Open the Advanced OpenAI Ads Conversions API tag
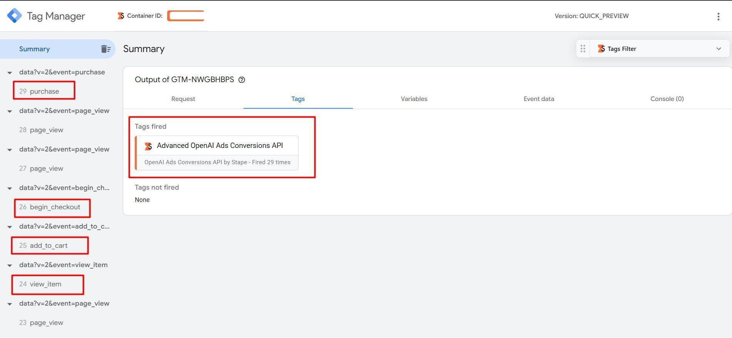Image resolution: width=732 pixels, height=338 pixels. [x=217, y=153]
